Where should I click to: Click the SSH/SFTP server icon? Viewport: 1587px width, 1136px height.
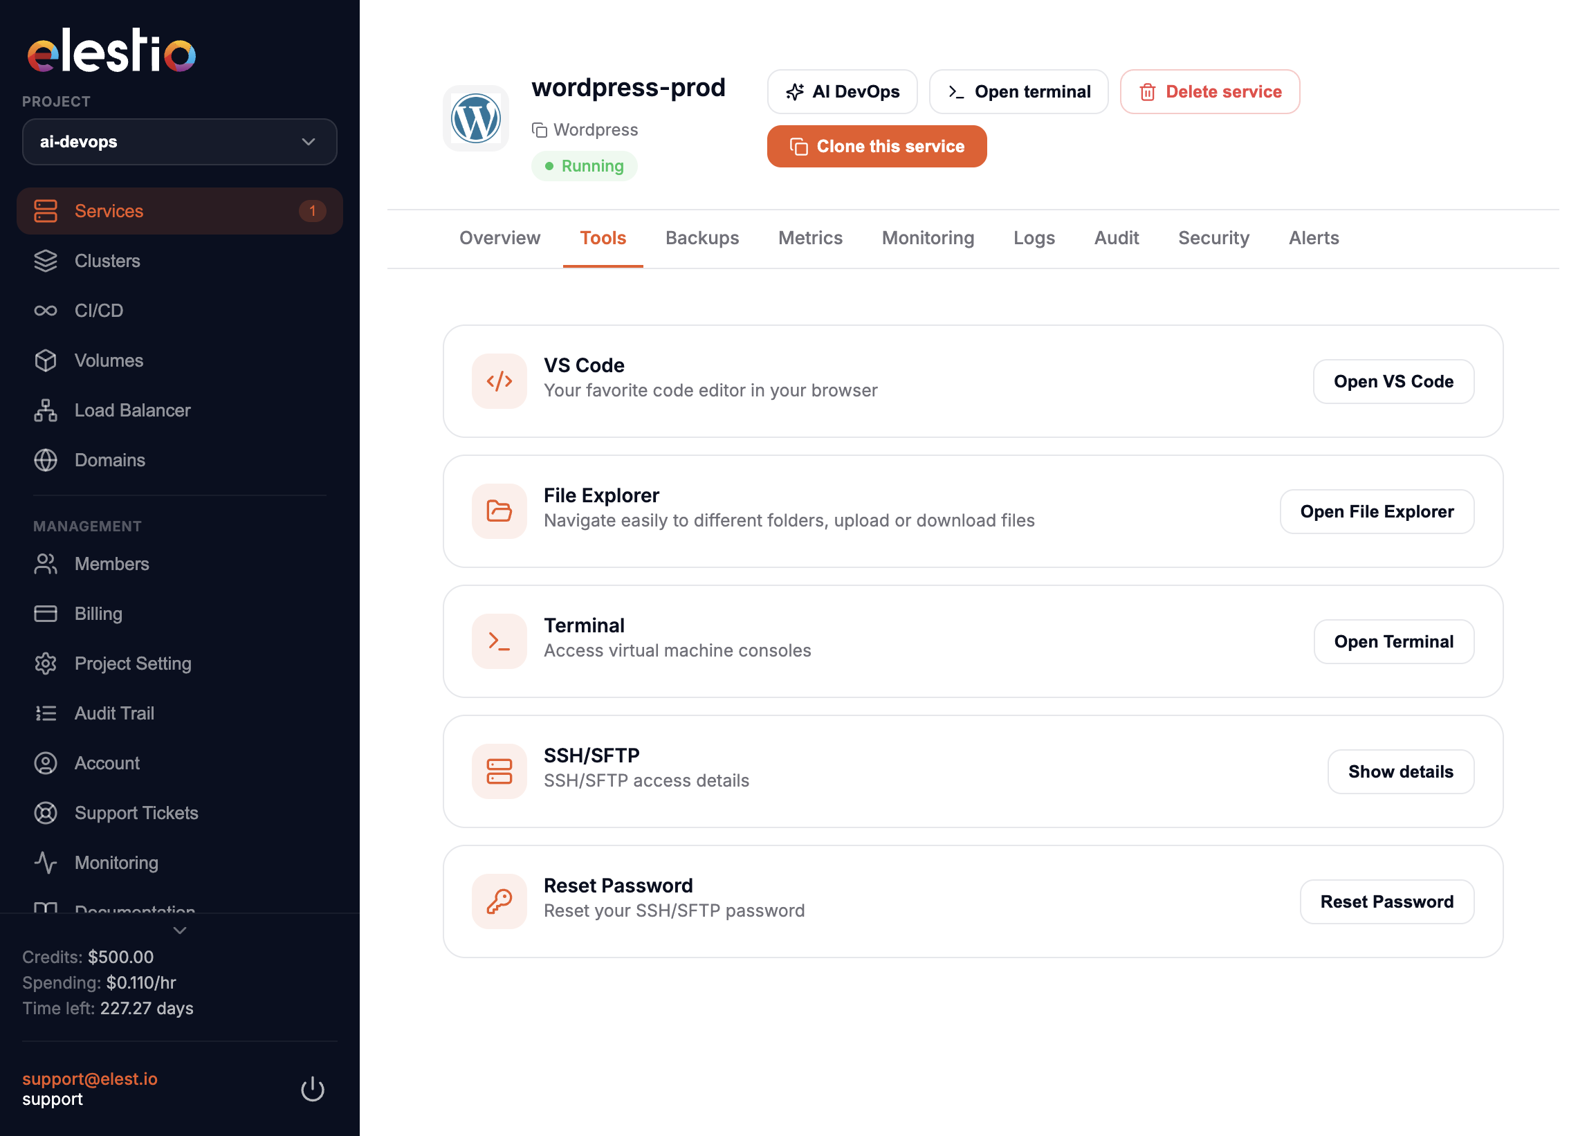[499, 771]
